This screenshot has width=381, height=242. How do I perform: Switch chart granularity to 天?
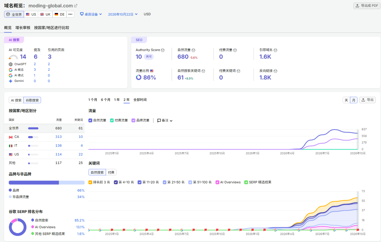[346, 100]
